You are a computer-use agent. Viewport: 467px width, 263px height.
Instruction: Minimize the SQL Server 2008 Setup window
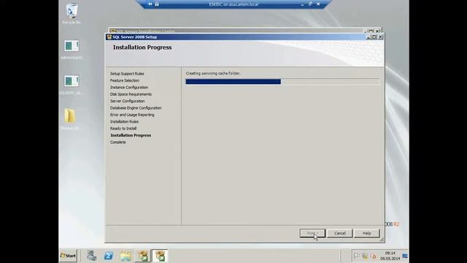(x=368, y=37)
